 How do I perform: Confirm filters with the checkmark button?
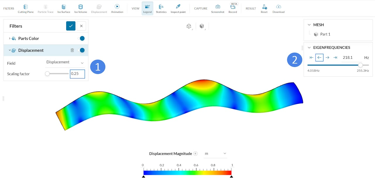click(71, 26)
